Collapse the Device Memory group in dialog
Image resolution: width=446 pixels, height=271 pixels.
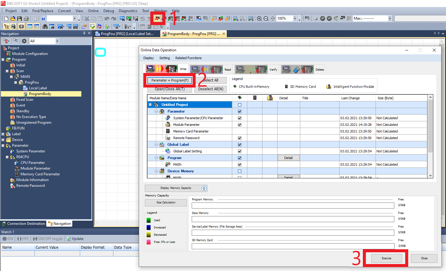156,171
